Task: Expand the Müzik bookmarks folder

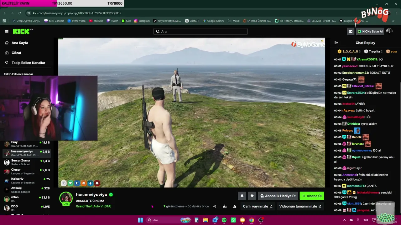Action: click(234, 21)
